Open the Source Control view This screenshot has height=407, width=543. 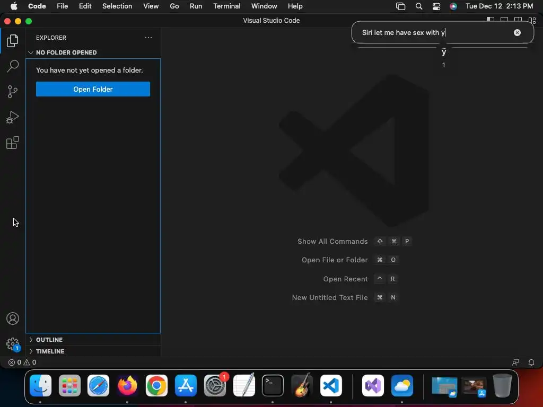click(13, 92)
